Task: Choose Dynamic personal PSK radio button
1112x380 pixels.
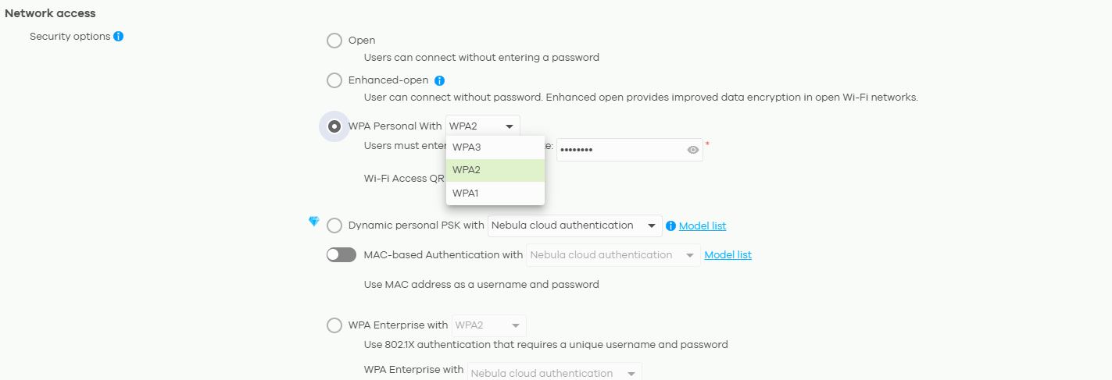Action: [334, 226]
